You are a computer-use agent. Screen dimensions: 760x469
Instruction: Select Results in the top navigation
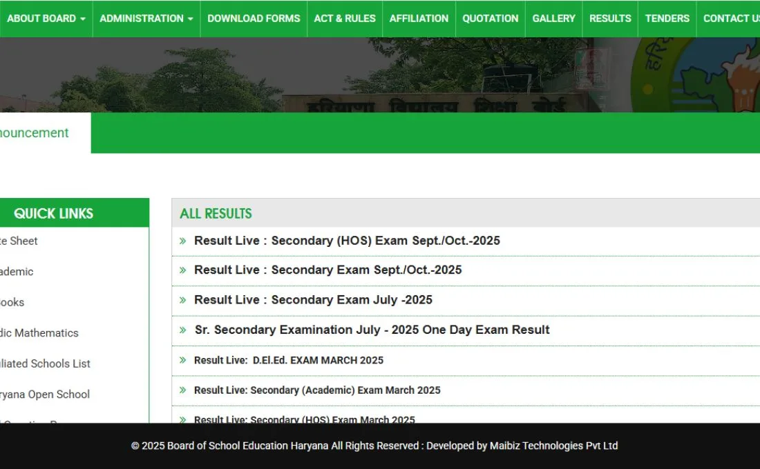[610, 19]
